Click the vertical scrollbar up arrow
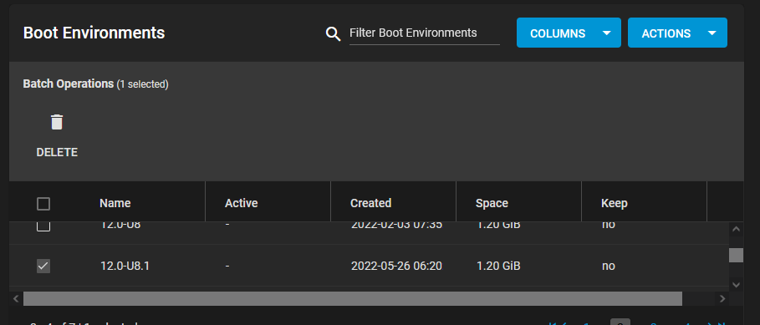This screenshot has width=760, height=325. point(736,229)
